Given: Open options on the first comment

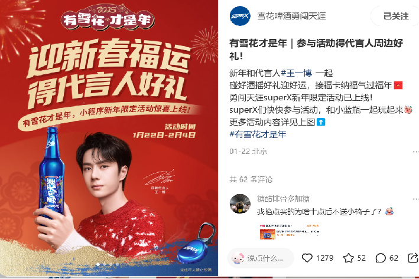Looking at the screenshot, I should click(416, 199).
